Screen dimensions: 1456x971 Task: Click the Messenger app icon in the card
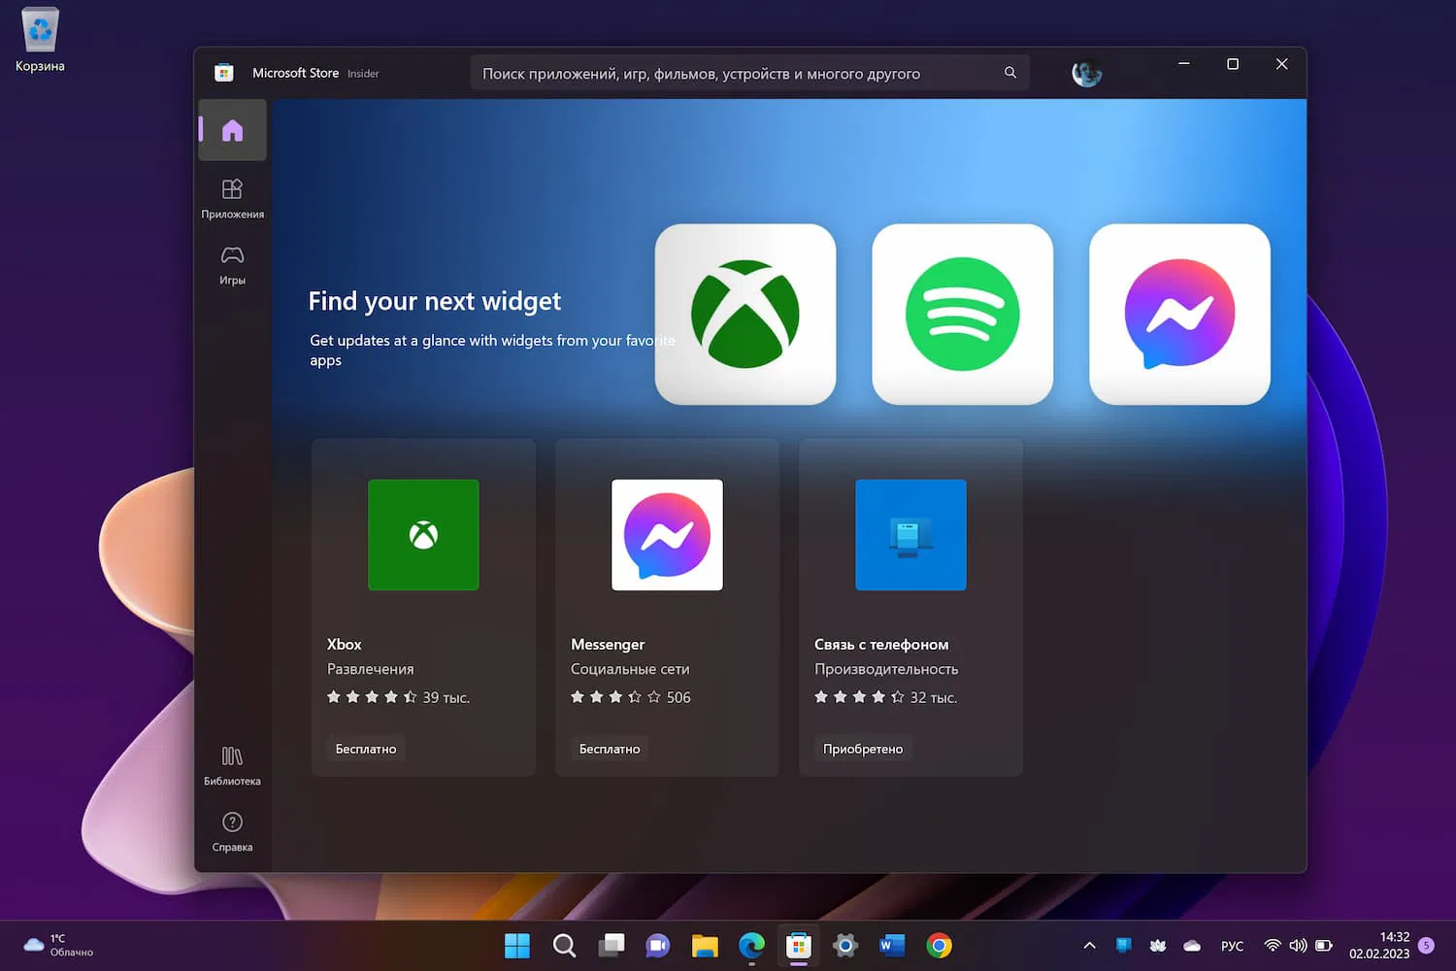tap(667, 535)
